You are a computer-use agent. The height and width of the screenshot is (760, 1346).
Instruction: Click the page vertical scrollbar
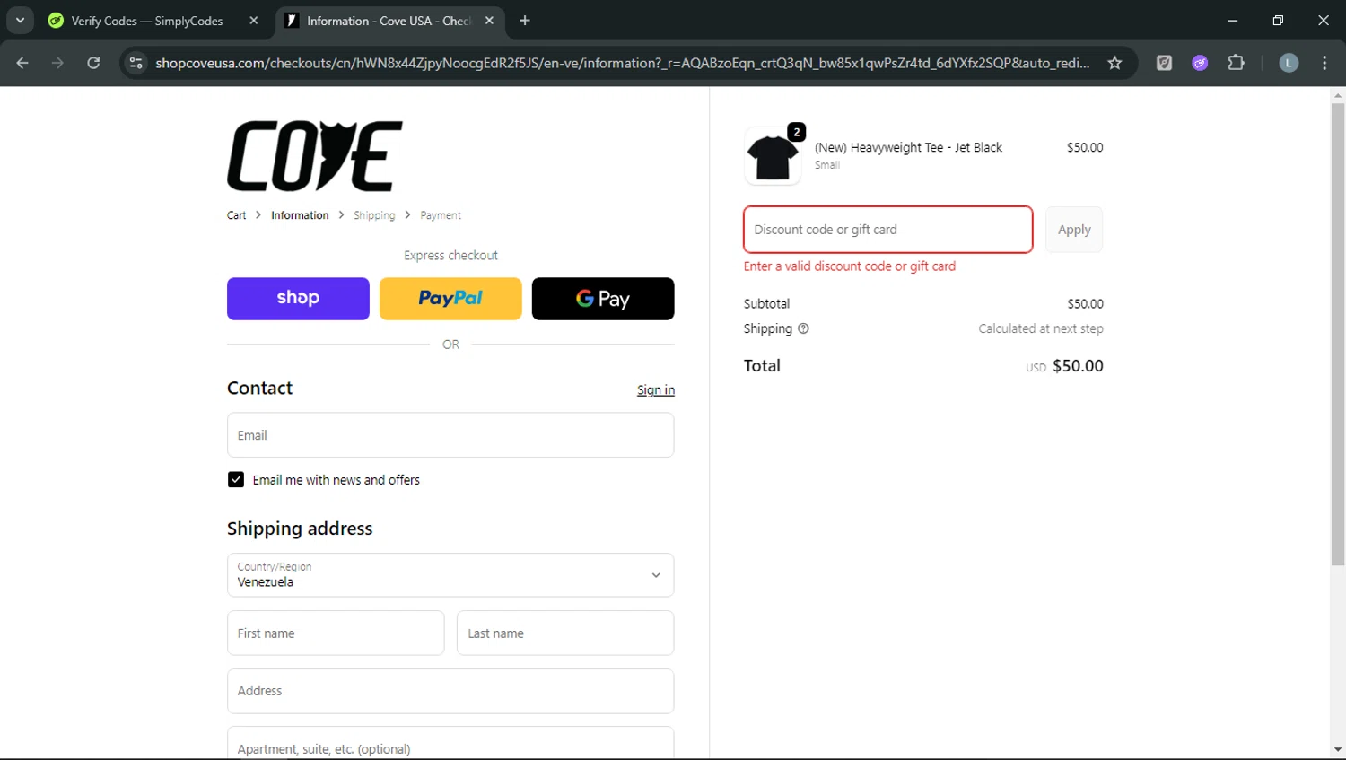pos(1338,334)
